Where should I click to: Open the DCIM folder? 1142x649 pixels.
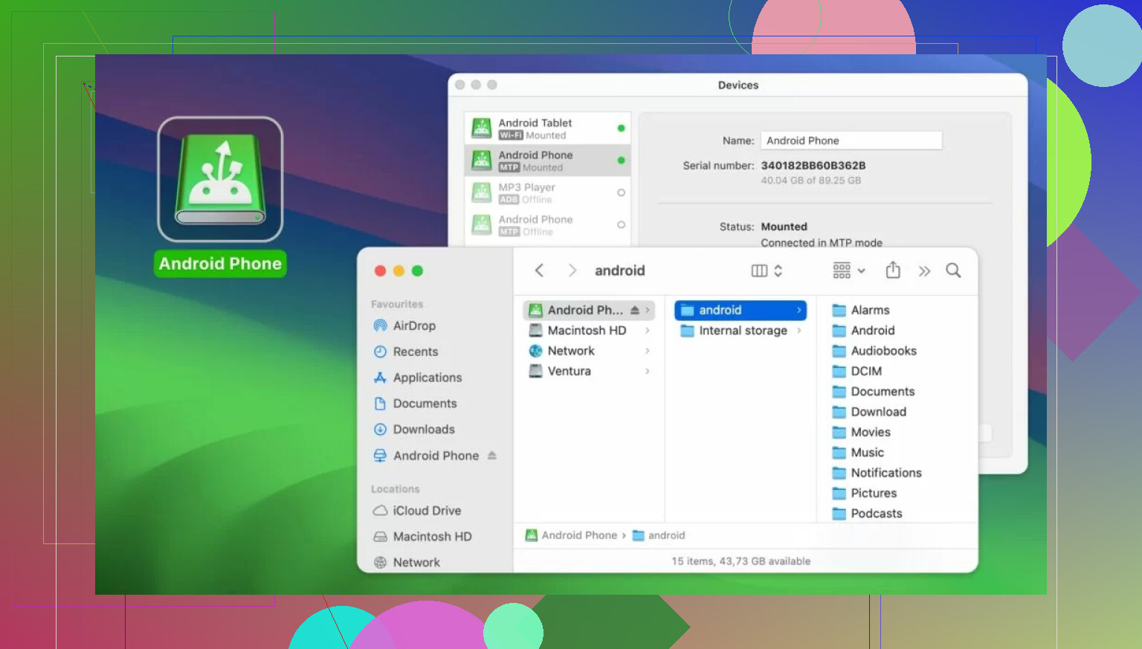coord(856,371)
